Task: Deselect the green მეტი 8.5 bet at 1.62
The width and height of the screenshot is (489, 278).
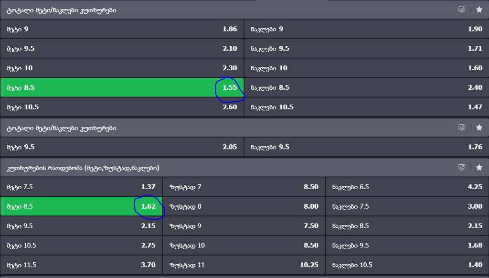Action: tap(81, 206)
